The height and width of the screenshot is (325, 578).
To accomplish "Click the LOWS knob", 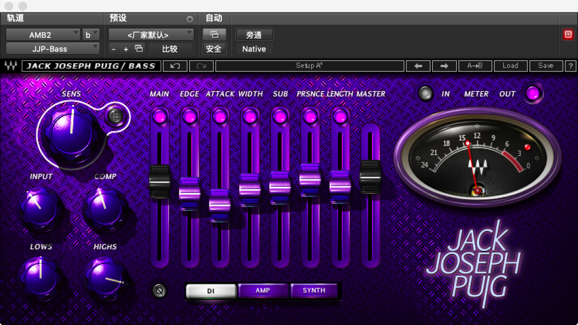I will click(x=40, y=279).
